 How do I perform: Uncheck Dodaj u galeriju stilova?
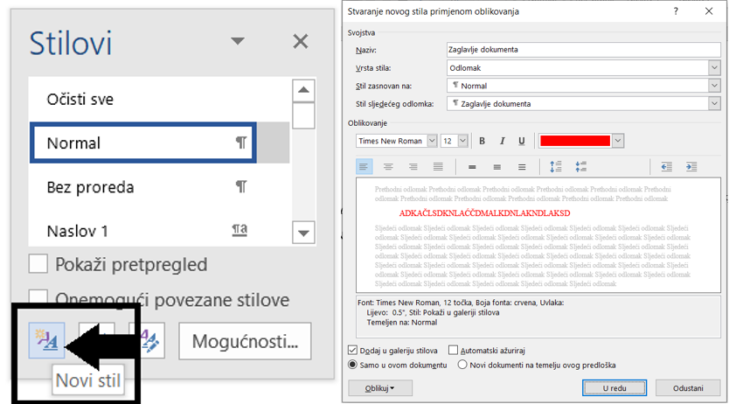click(353, 350)
